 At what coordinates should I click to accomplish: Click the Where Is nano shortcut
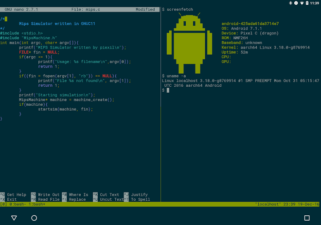coord(75,194)
